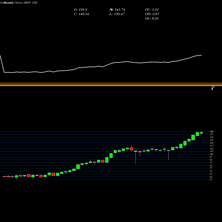Click the high value ending in 141.74

click(x=117, y=10)
